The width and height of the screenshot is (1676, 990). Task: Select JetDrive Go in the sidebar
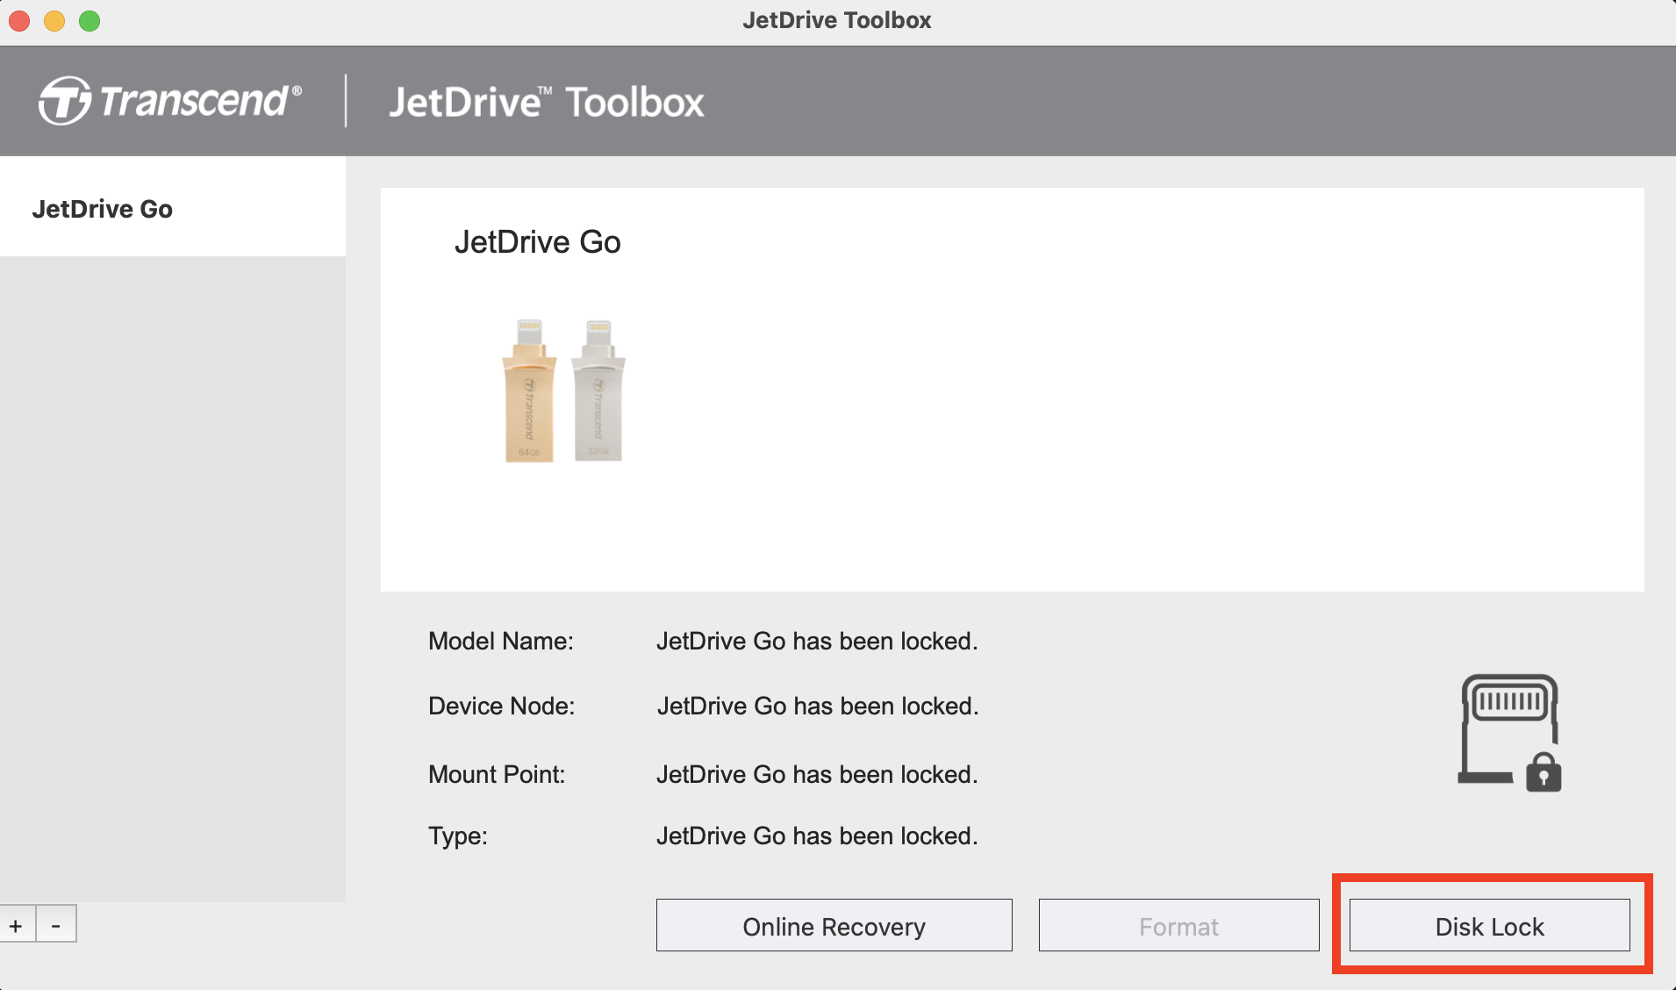tap(172, 208)
